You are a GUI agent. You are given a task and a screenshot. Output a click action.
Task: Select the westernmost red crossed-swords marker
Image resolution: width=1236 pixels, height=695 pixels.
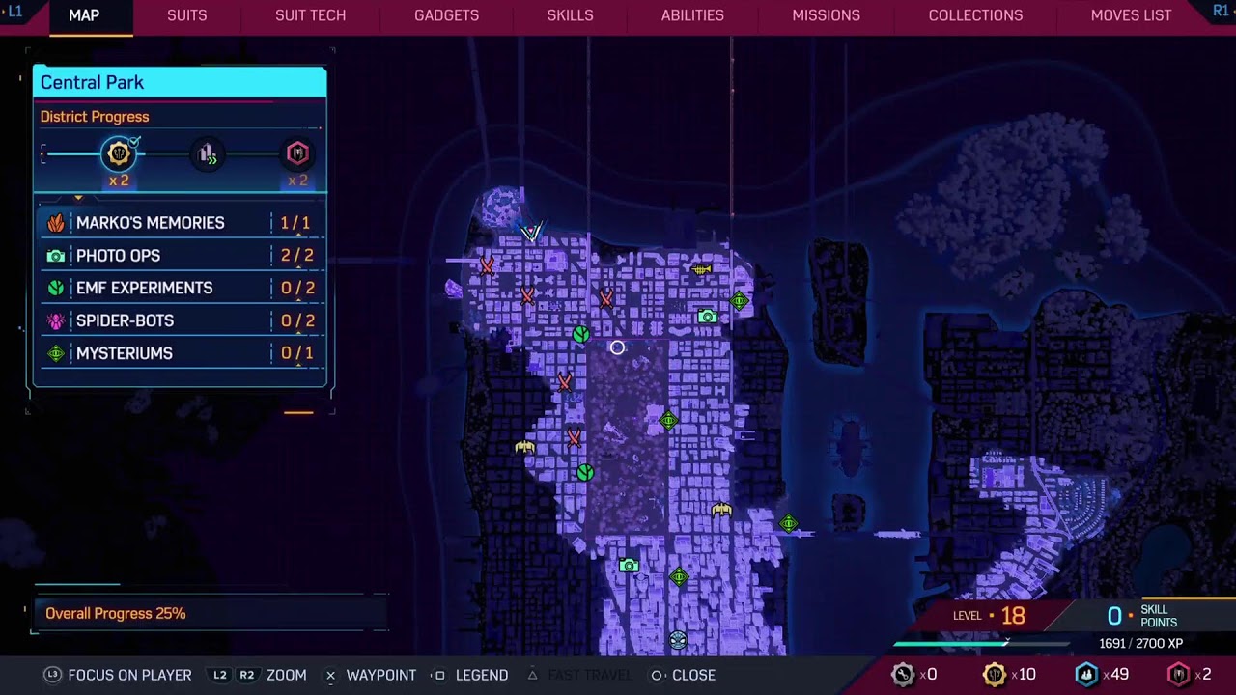click(487, 264)
